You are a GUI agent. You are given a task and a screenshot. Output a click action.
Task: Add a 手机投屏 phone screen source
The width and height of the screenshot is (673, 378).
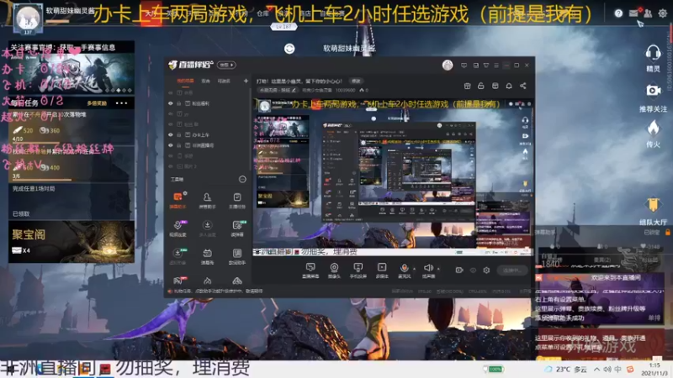[358, 270]
